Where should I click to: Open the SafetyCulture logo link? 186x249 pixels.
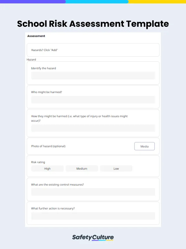pos(93,237)
